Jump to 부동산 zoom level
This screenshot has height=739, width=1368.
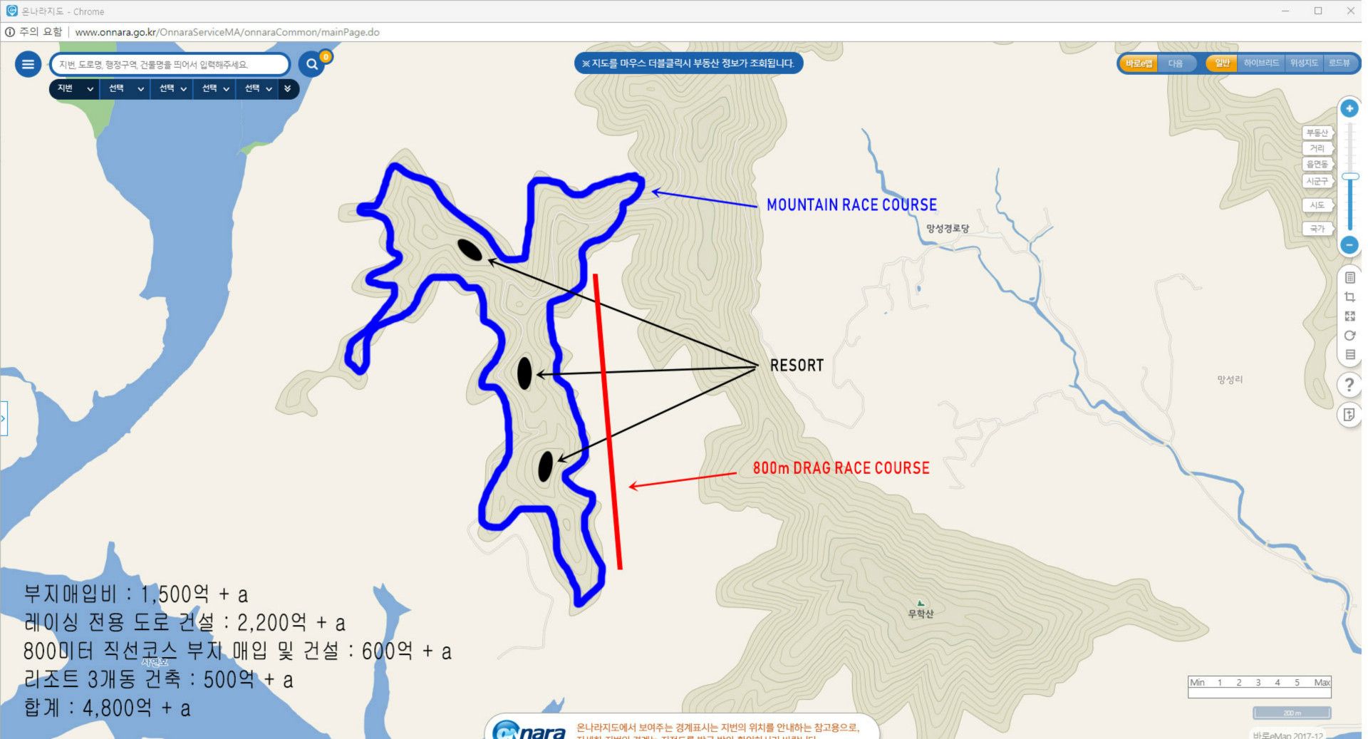[x=1317, y=133]
